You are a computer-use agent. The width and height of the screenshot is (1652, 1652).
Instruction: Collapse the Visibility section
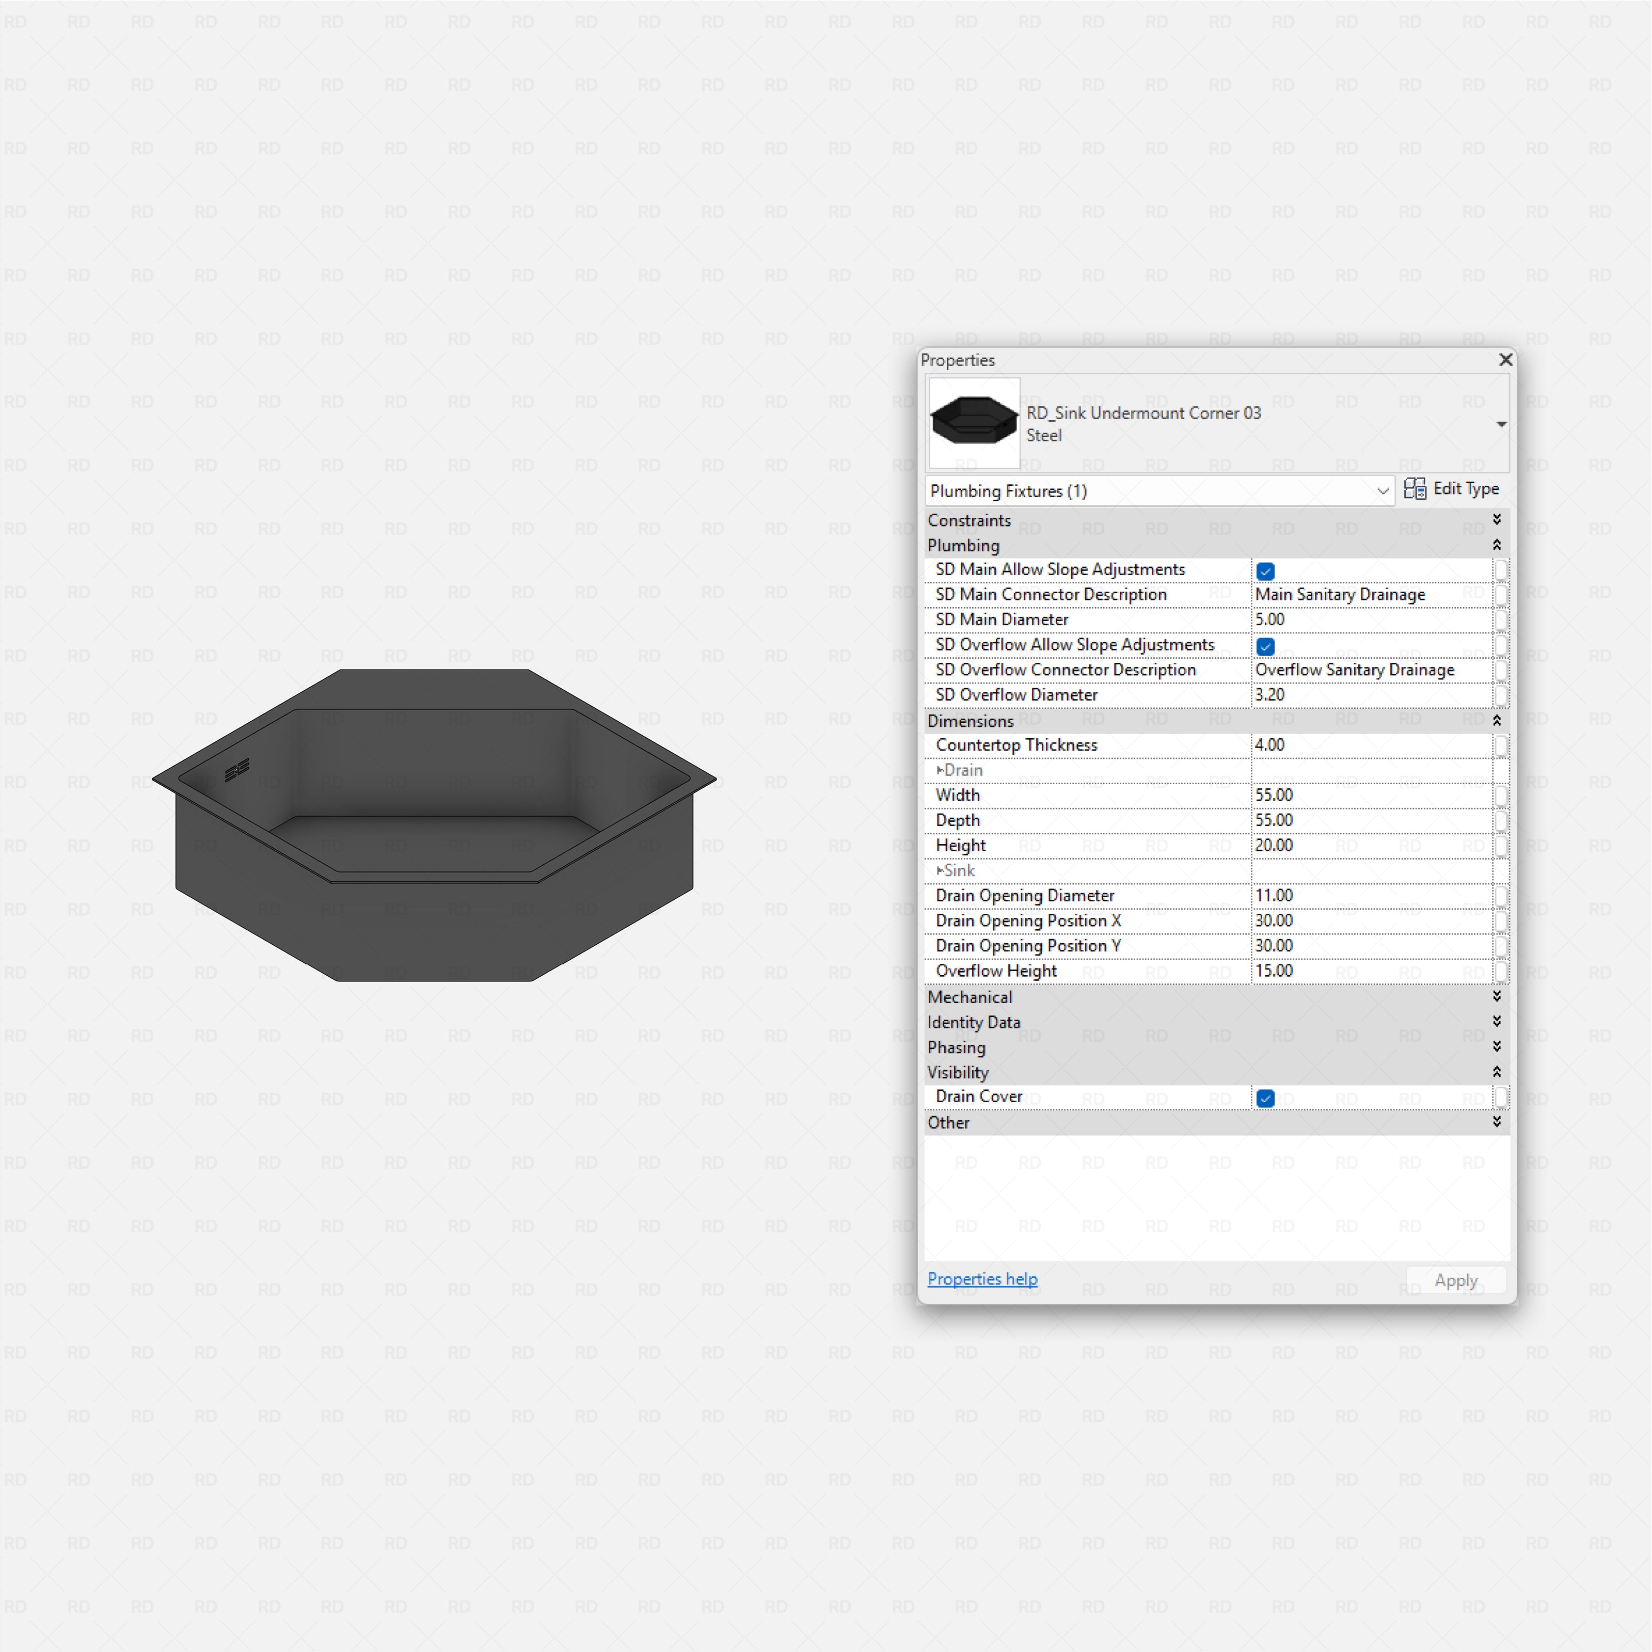point(1497,1071)
